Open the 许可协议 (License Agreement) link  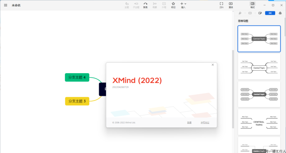(205, 123)
